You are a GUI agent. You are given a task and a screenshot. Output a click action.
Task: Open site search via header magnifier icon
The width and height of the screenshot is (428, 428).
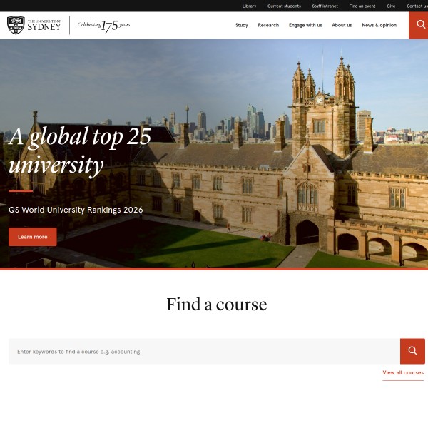(x=418, y=25)
